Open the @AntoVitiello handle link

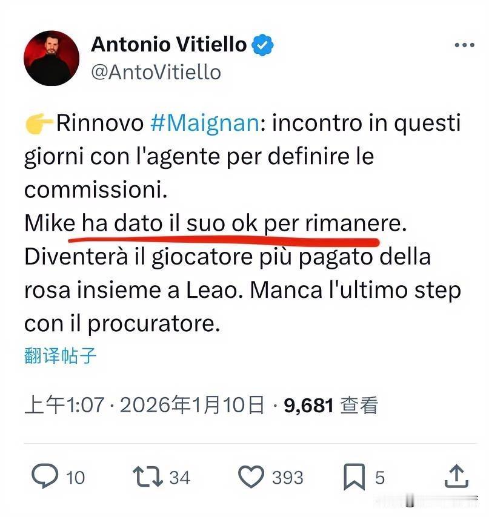(x=156, y=72)
